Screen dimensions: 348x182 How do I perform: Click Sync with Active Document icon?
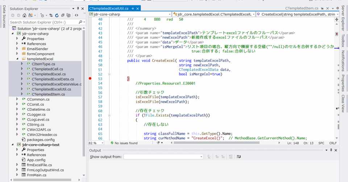pyautogui.click(x=51, y=15)
